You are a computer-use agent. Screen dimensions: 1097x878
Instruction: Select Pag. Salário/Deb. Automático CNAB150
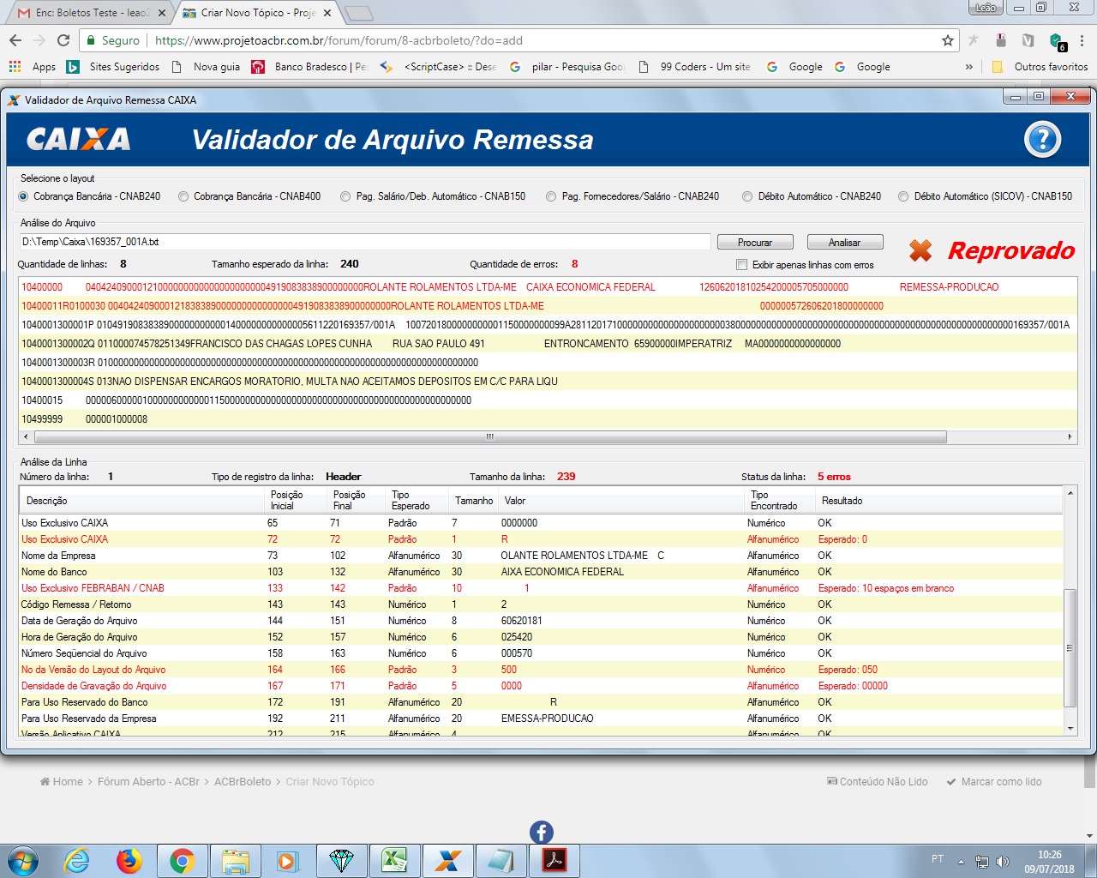(433, 196)
